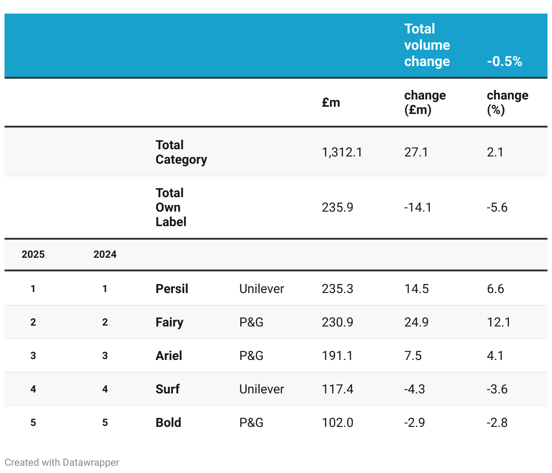Screen dimensions: 552x473
Task: Click the 'Created with Datawrapper' footer text
Action: [62, 462]
